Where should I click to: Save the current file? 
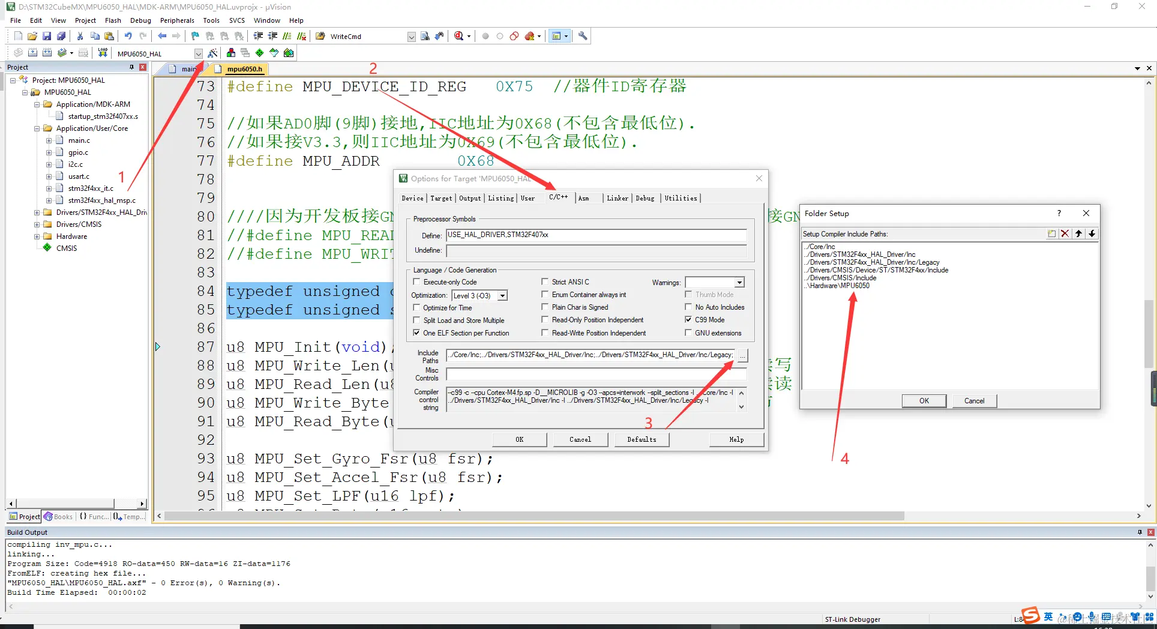47,36
